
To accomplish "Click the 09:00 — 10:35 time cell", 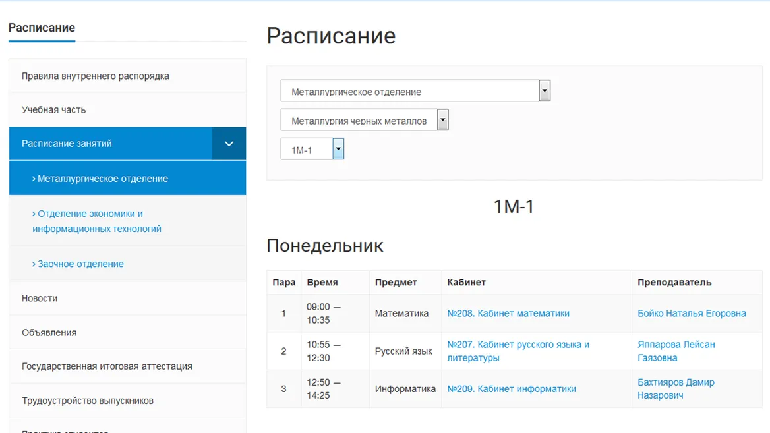I will 336,313.
